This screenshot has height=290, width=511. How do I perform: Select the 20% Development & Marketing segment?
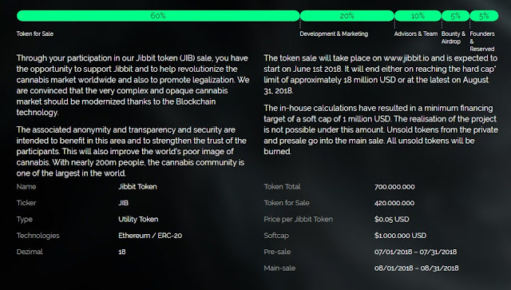point(347,16)
